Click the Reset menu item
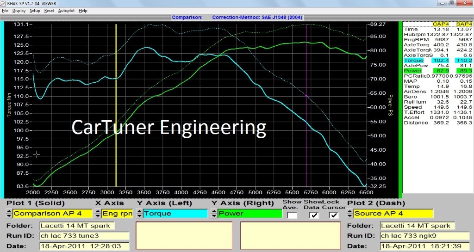474x252 pixels. click(x=49, y=11)
